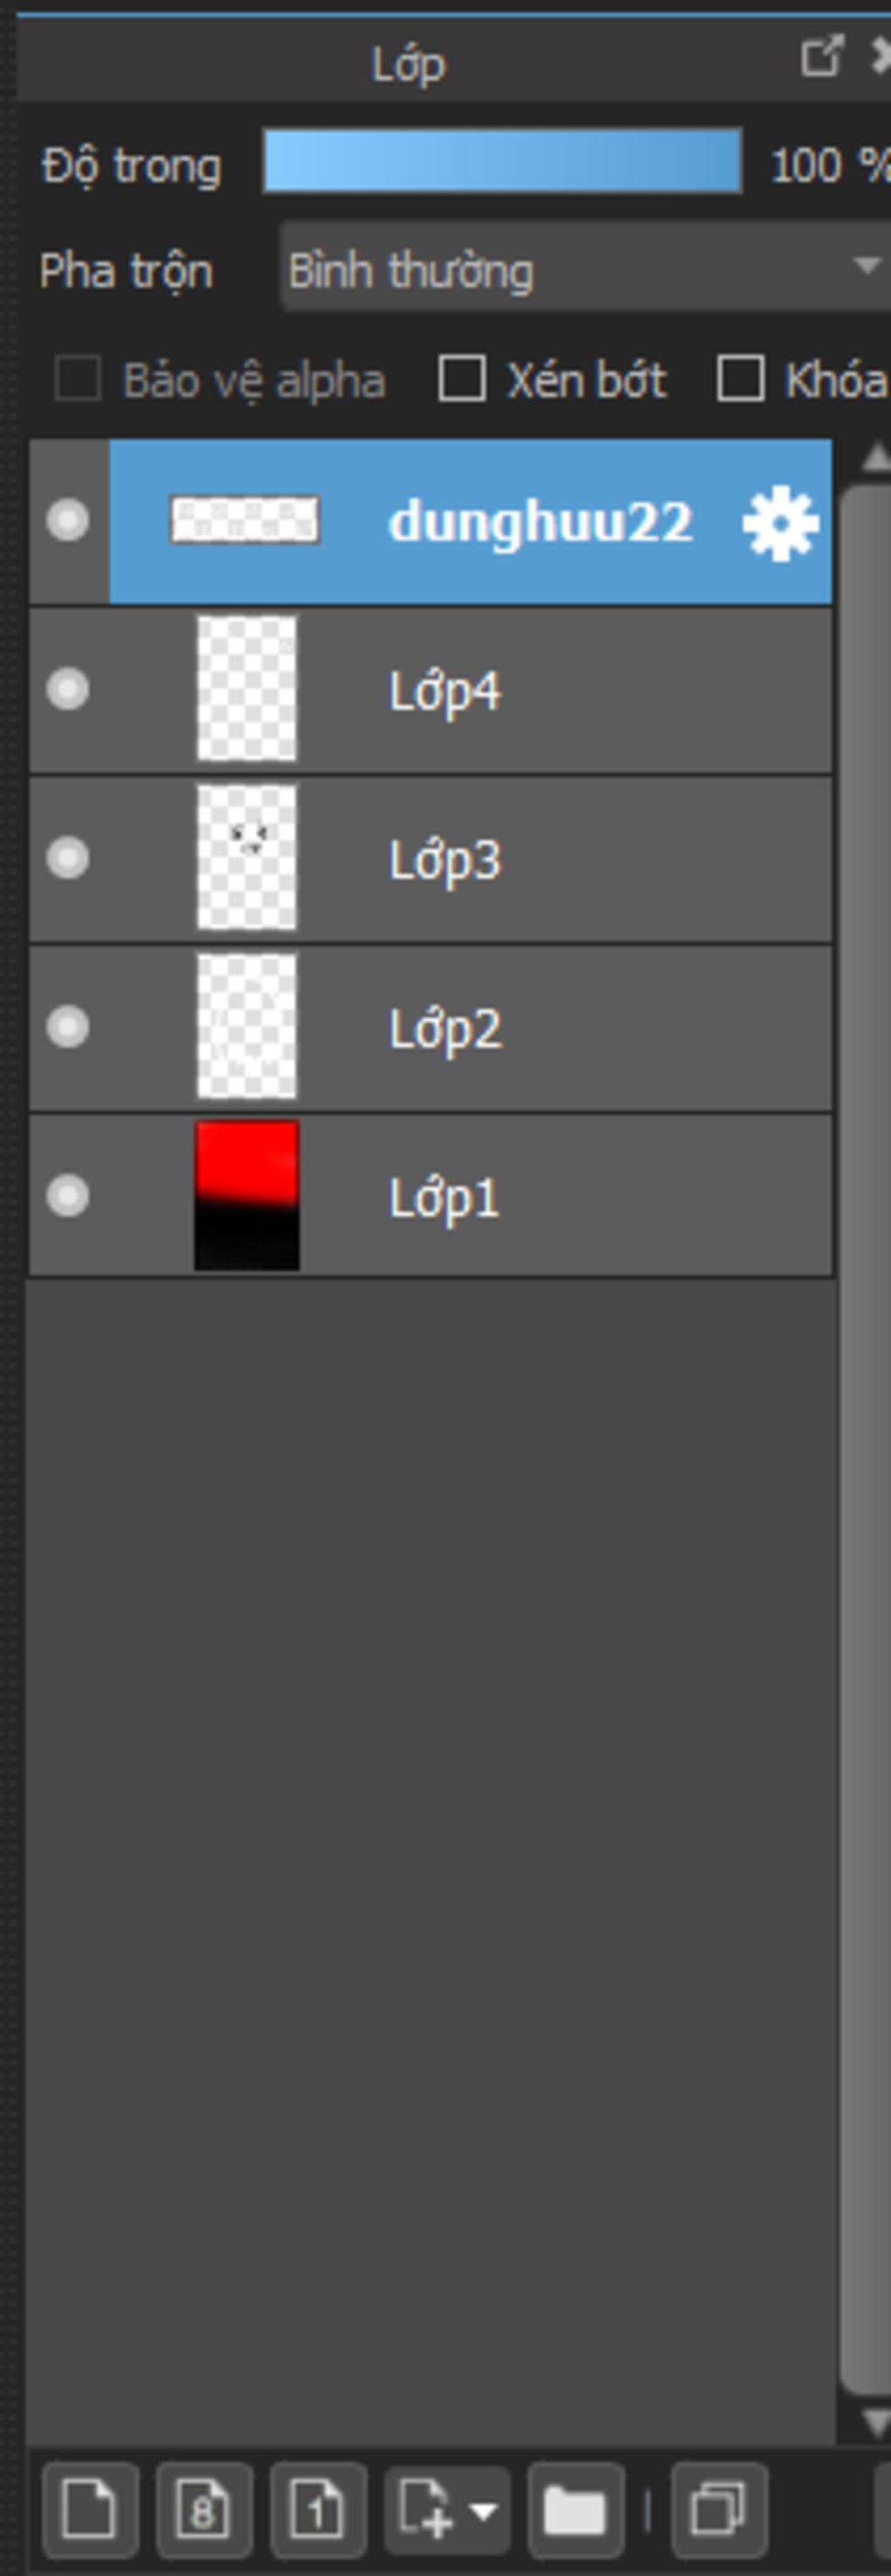The image size is (891, 2576).
Task: Open the Pha trộn blend mode dropdown
Action: 586,268
